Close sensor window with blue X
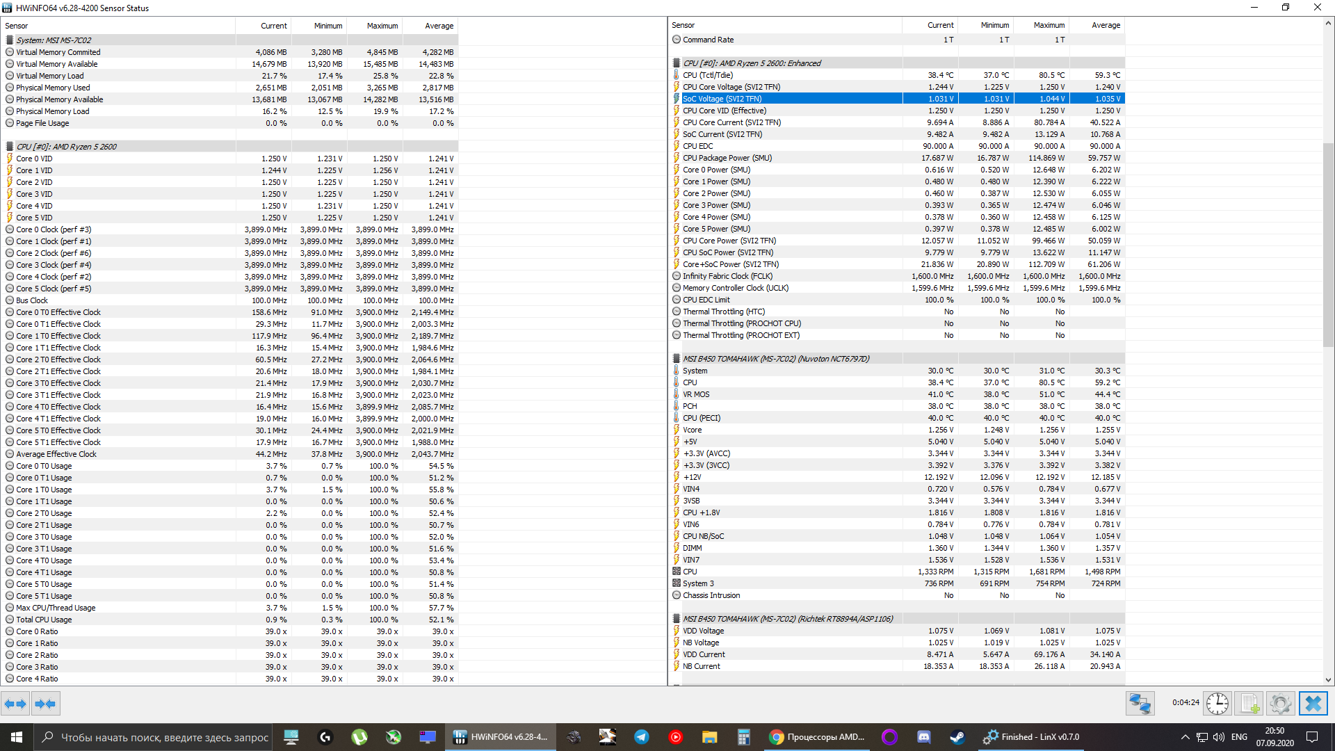 1313,704
